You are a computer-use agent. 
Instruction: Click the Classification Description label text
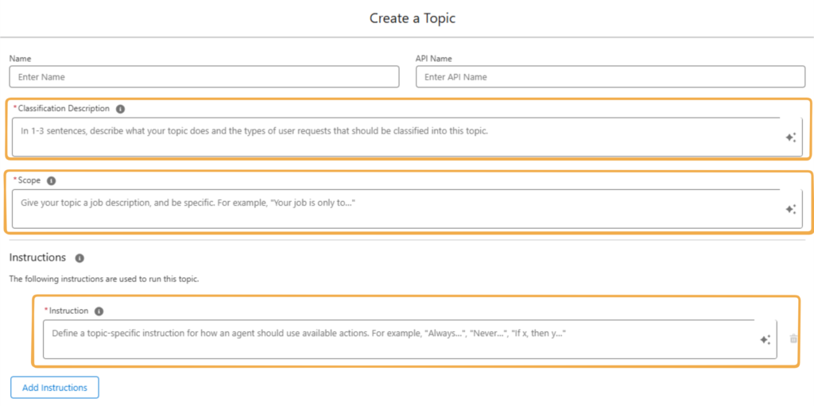click(x=64, y=109)
